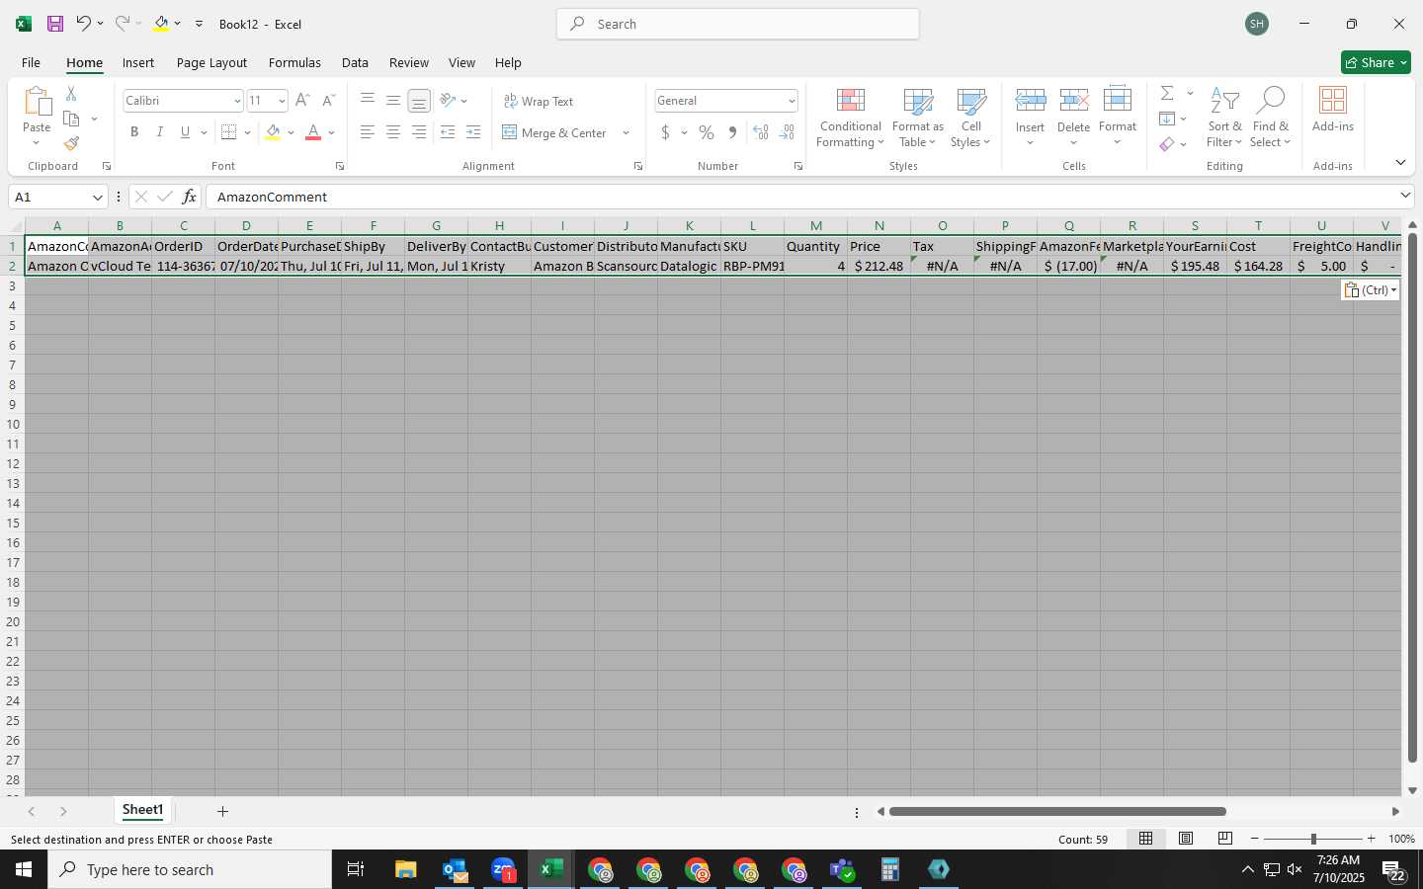This screenshot has width=1423, height=889.
Task: Toggle Wrap Text
Action: tap(539, 101)
